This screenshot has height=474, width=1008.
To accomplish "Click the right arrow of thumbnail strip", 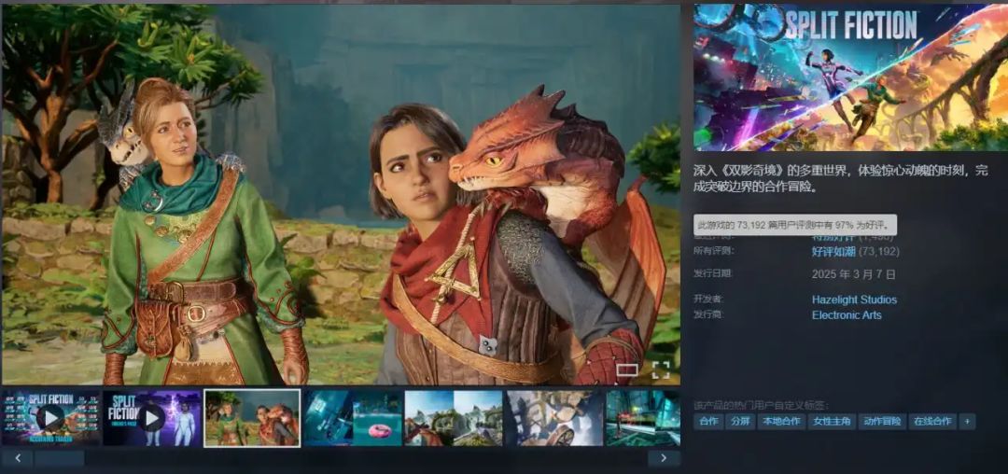I will (x=665, y=458).
